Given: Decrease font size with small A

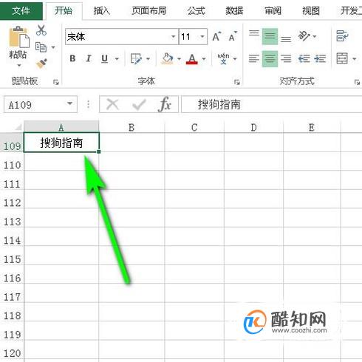Looking at the screenshot, I should tap(233, 37).
